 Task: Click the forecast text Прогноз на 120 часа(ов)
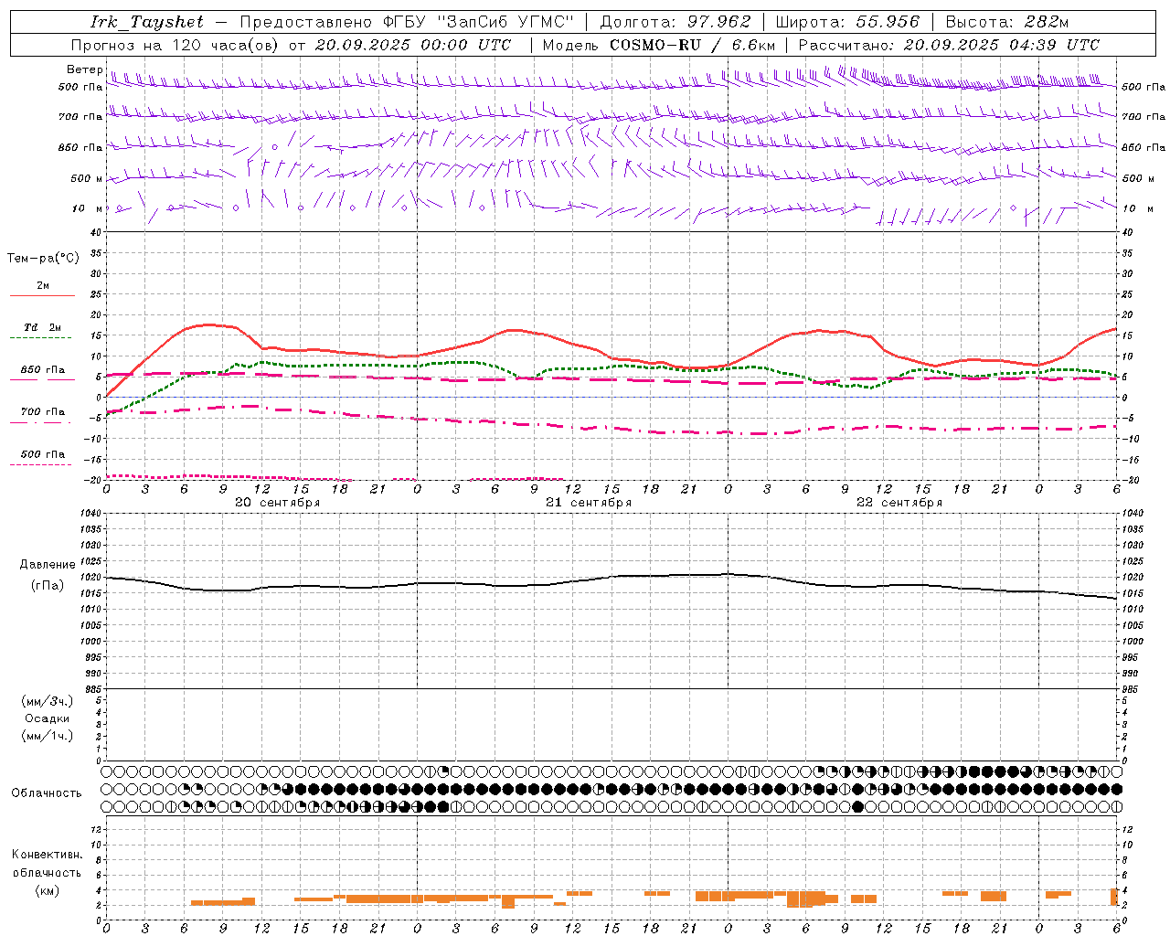coord(175,45)
